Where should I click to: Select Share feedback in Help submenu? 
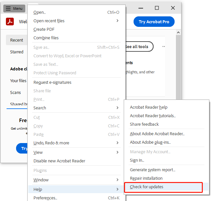point(167,124)
